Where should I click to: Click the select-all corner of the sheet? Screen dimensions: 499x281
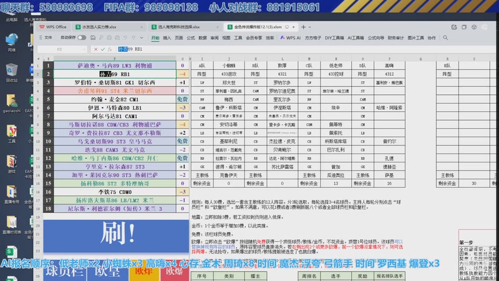coord(38,59)
